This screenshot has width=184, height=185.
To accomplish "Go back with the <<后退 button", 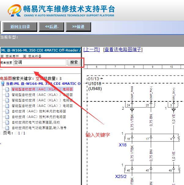I will pyautogui.click(x=51, y=27).
